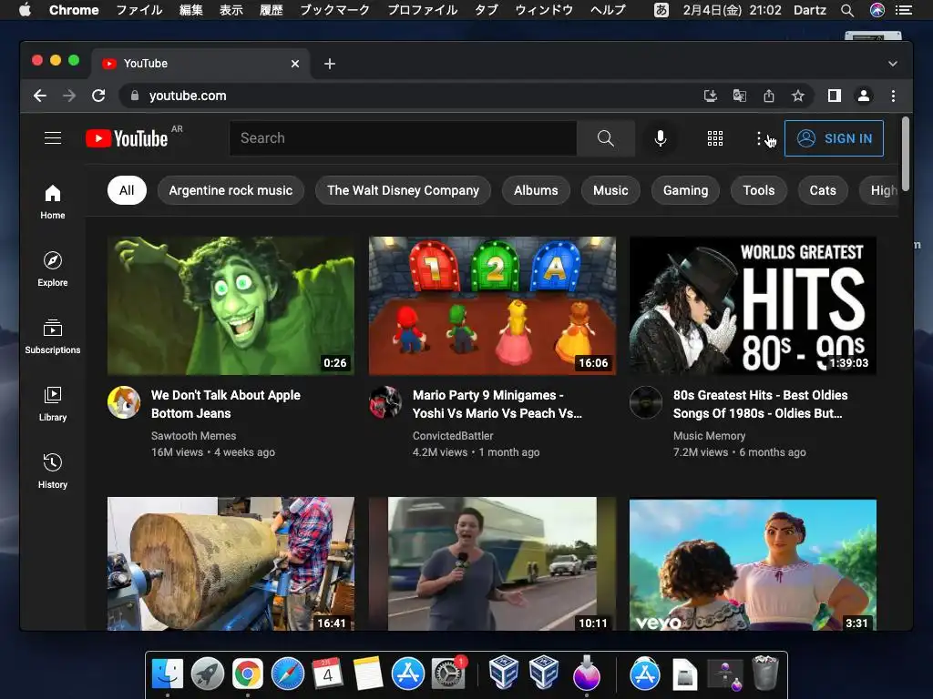Open a new Chrome tab
The image size is (933, 699).
pyautogui.click(x=330, y=64)
